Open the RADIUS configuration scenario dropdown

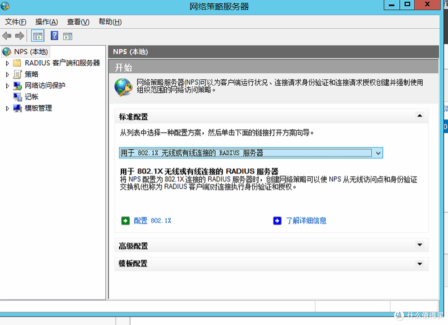tap(377, 153)
